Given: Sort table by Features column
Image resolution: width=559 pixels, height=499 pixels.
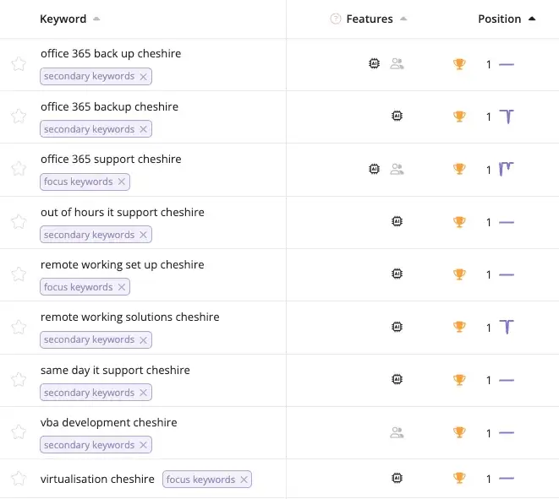Looking at the screenshot, I should coord(370,19).
